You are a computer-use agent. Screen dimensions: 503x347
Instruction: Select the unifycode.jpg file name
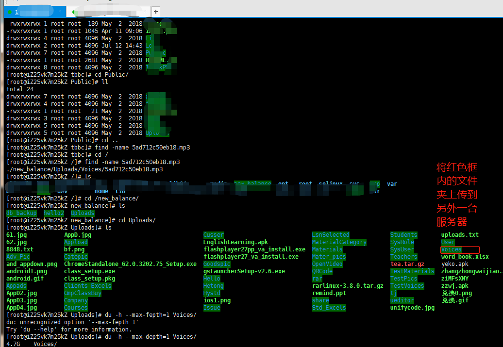click(x=413, y=308)
